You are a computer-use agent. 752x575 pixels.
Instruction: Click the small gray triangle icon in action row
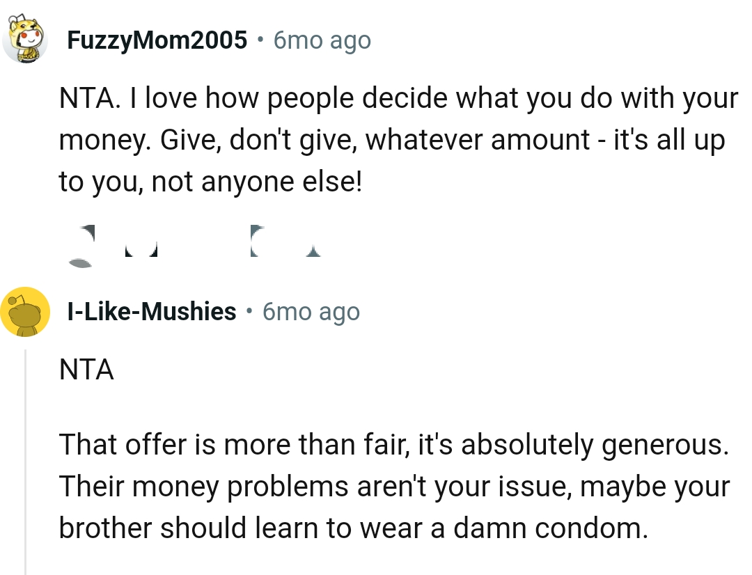(313, 252)
